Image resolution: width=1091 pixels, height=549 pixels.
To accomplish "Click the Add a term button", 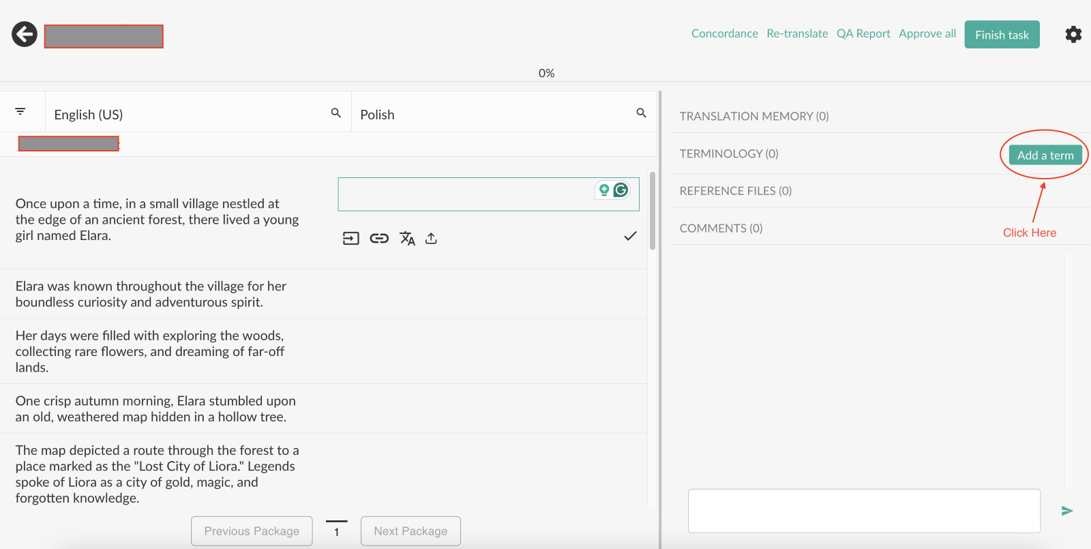I will (x=1045, y=155).
